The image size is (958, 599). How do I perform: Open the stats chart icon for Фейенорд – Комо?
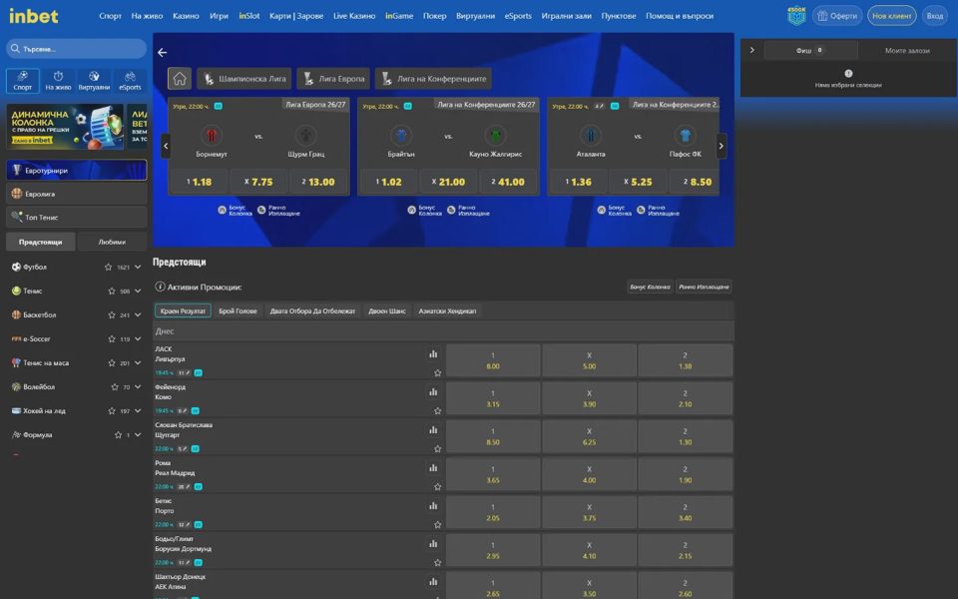pos(433,391)
